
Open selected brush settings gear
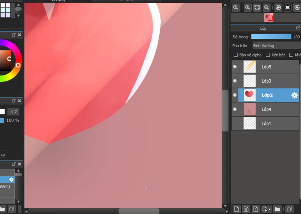click(x=11, y=180)
